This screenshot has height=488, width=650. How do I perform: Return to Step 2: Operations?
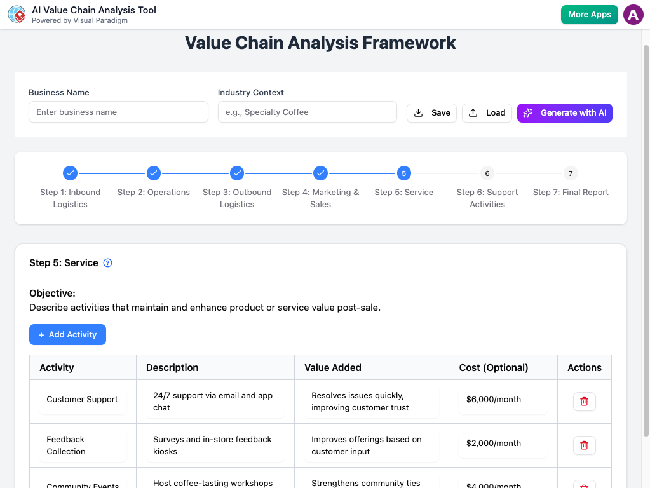click(153, 173)
